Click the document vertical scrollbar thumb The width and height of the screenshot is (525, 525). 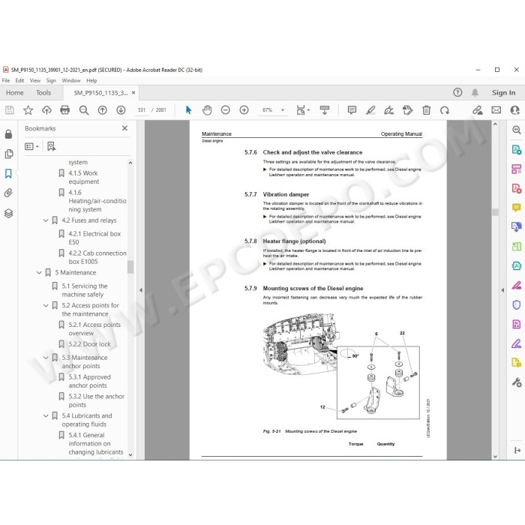tap(495, 211)
